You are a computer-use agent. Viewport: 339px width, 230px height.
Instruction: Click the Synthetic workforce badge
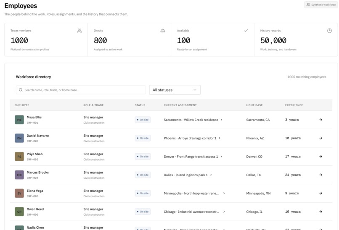pyautogui.click(x=321, y=5)
